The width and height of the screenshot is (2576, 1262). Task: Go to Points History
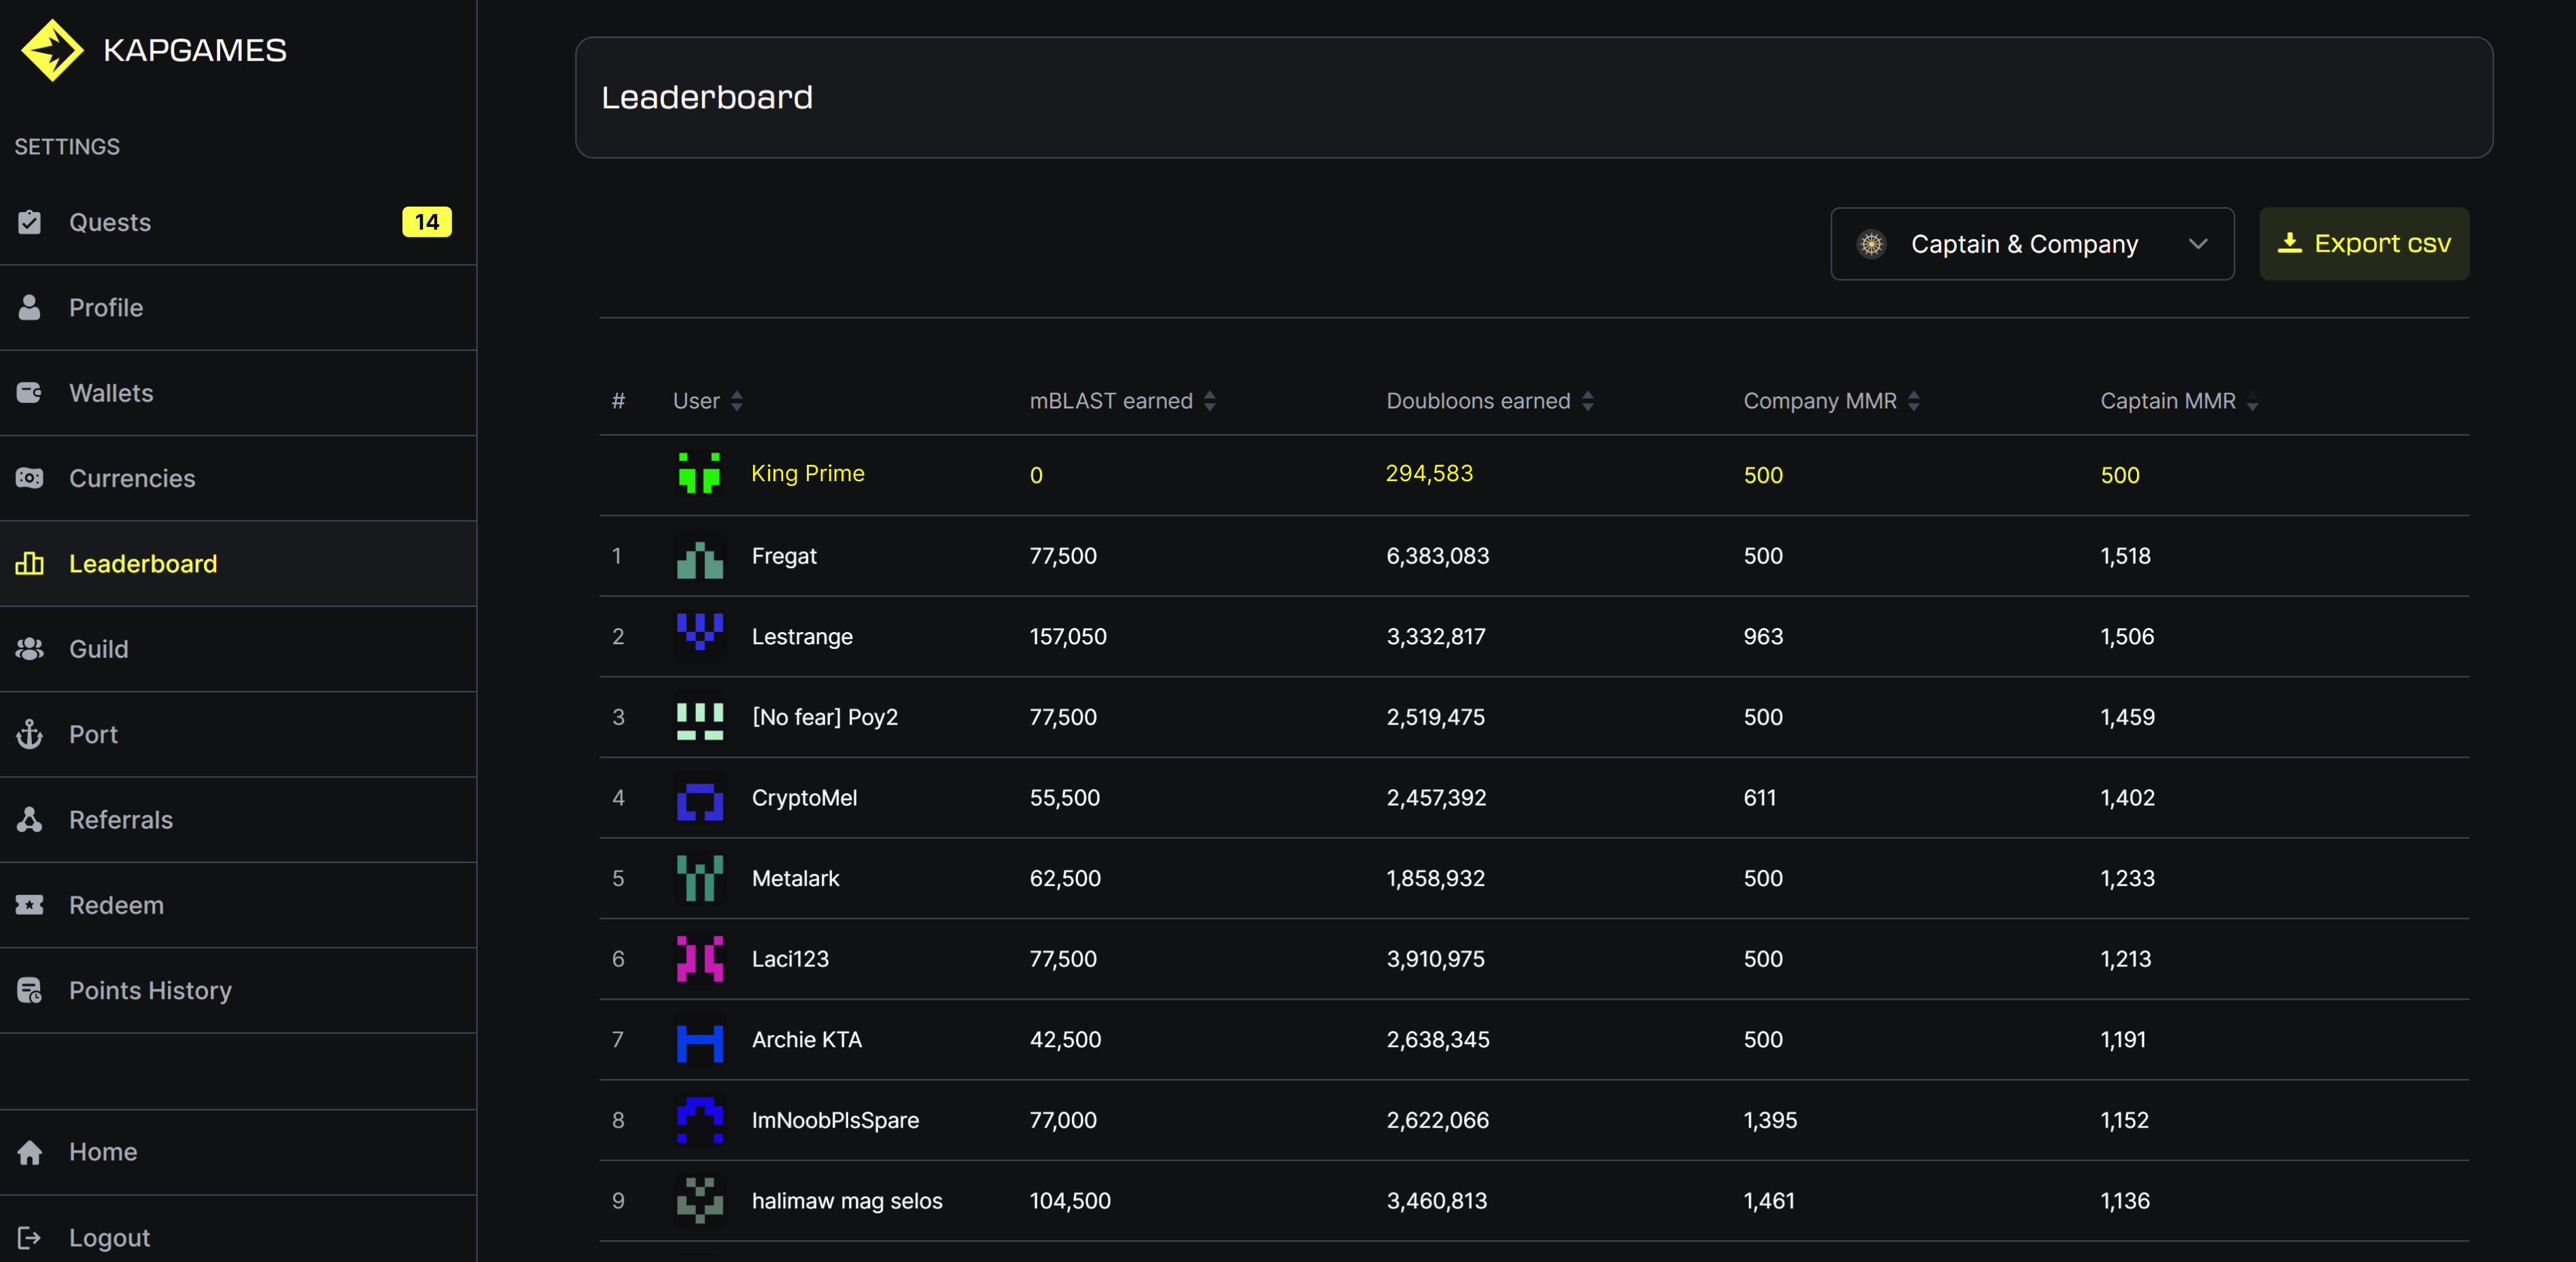point(238,990)
